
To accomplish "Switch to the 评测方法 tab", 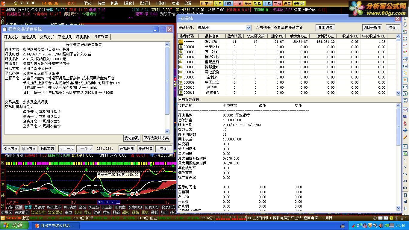I will [11, 37].
